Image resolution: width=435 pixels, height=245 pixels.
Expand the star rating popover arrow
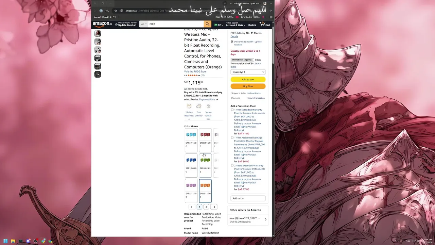pyautogui.click(x=199, y=76)
